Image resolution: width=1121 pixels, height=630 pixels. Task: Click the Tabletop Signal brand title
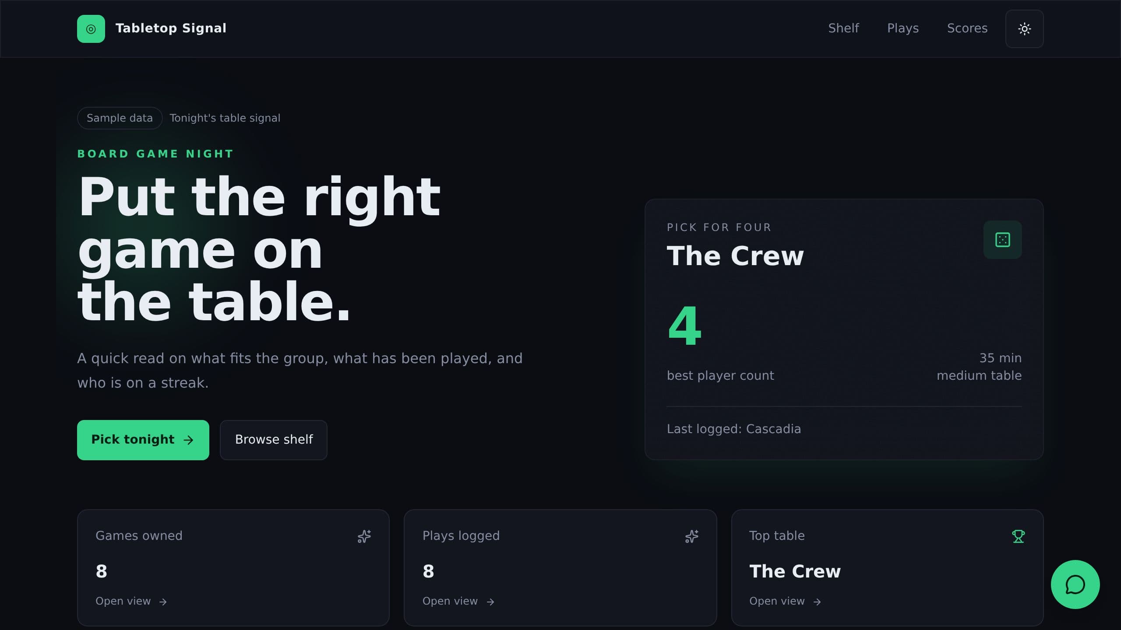click(x=171, y=28)
